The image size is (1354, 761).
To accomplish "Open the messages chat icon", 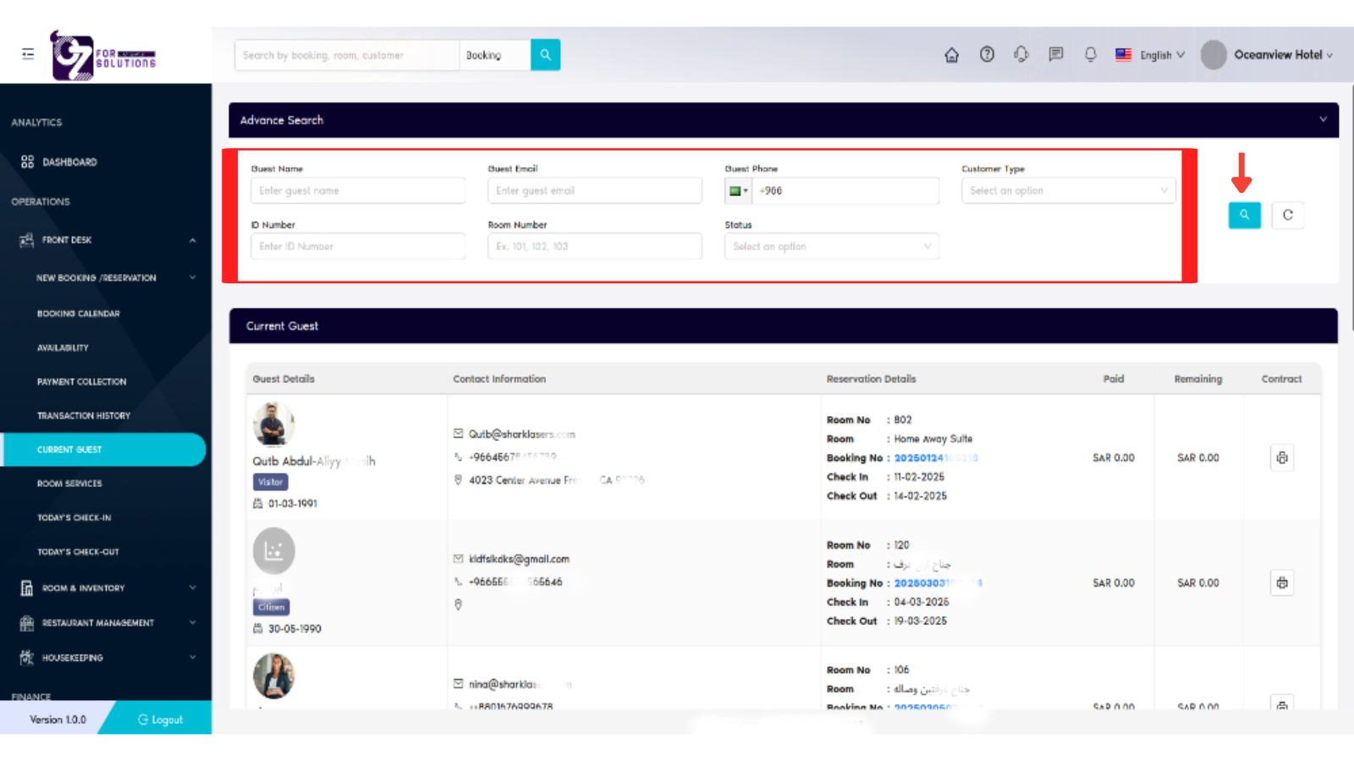I will click(x=1055, y=54).
